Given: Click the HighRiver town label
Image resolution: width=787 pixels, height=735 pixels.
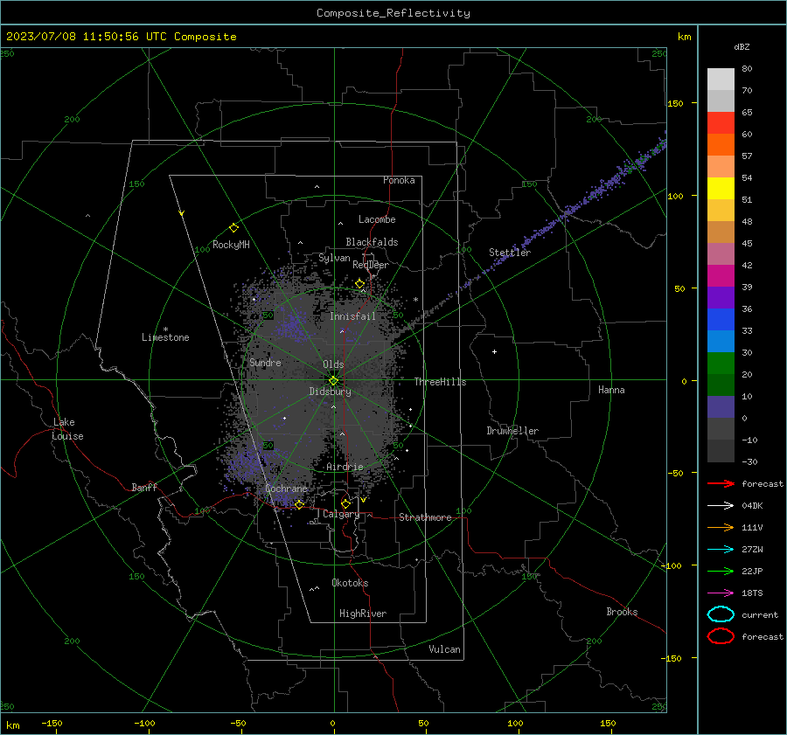Looking at the screenshot, I should coord(363,614).
